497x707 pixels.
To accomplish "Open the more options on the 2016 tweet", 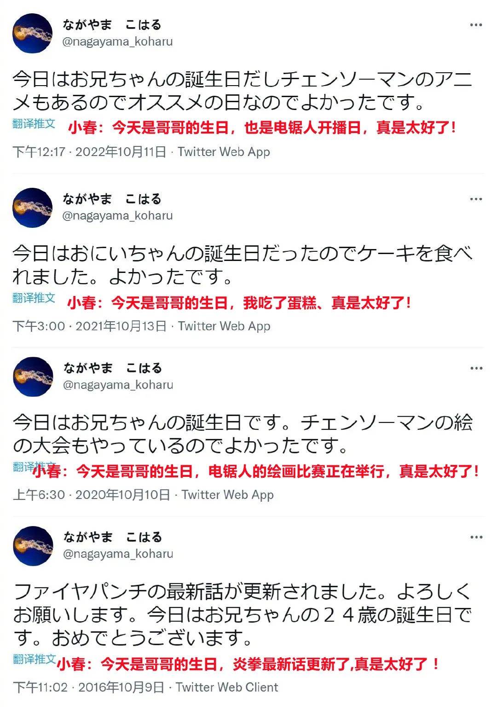I will tap(476, 537).
